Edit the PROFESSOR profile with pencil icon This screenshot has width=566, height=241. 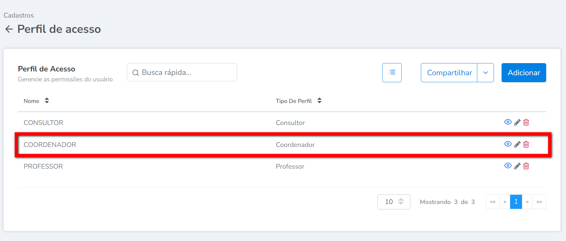517,166
